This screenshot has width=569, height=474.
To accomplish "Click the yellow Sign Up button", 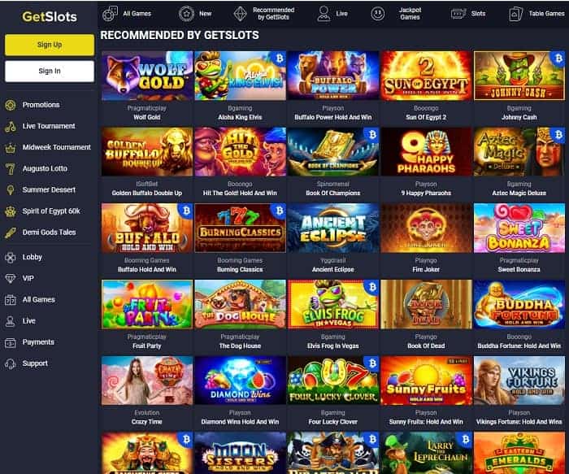I will point(50,45).
